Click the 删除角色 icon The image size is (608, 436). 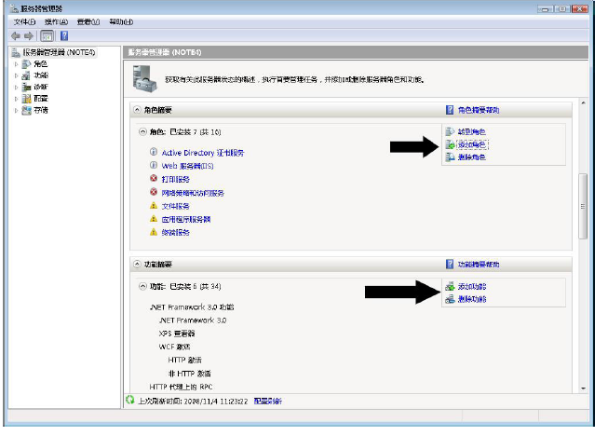click(x=450, y=157)
